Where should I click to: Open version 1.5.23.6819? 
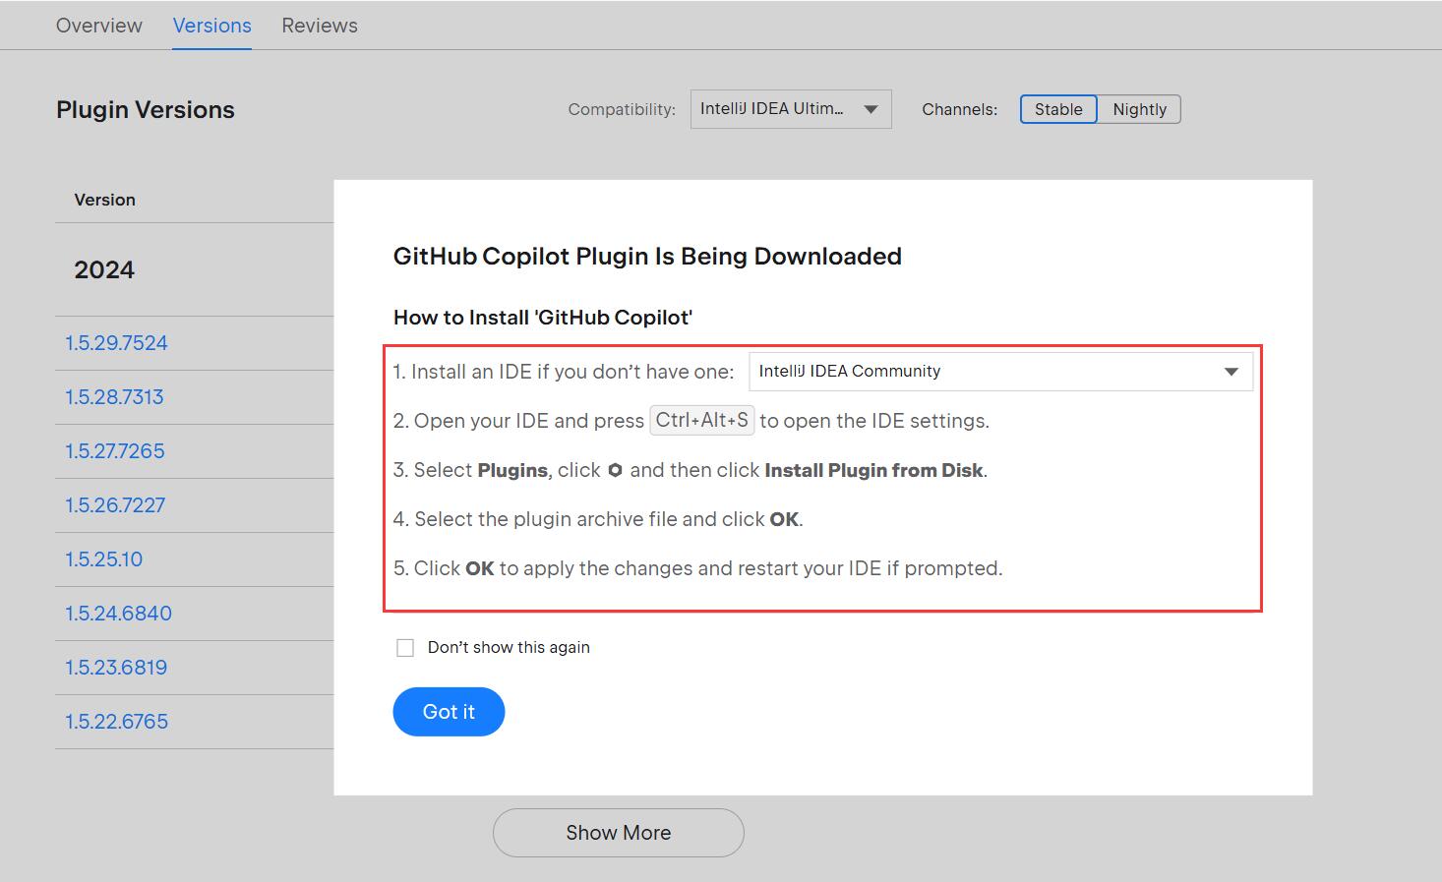click(x=116, y=668)
